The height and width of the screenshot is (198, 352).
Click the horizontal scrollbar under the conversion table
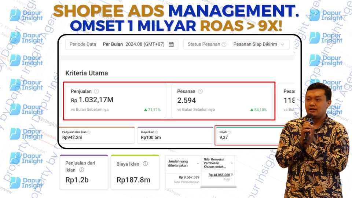218,187
